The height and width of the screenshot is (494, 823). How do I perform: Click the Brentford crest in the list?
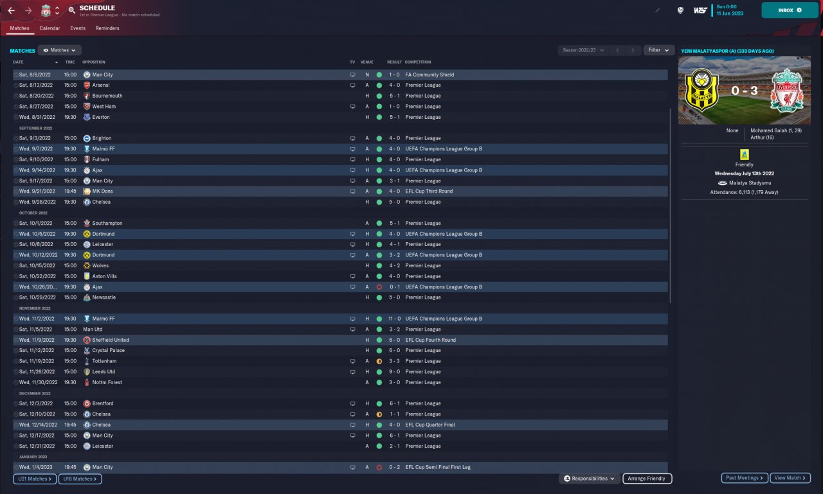[87, 403]
